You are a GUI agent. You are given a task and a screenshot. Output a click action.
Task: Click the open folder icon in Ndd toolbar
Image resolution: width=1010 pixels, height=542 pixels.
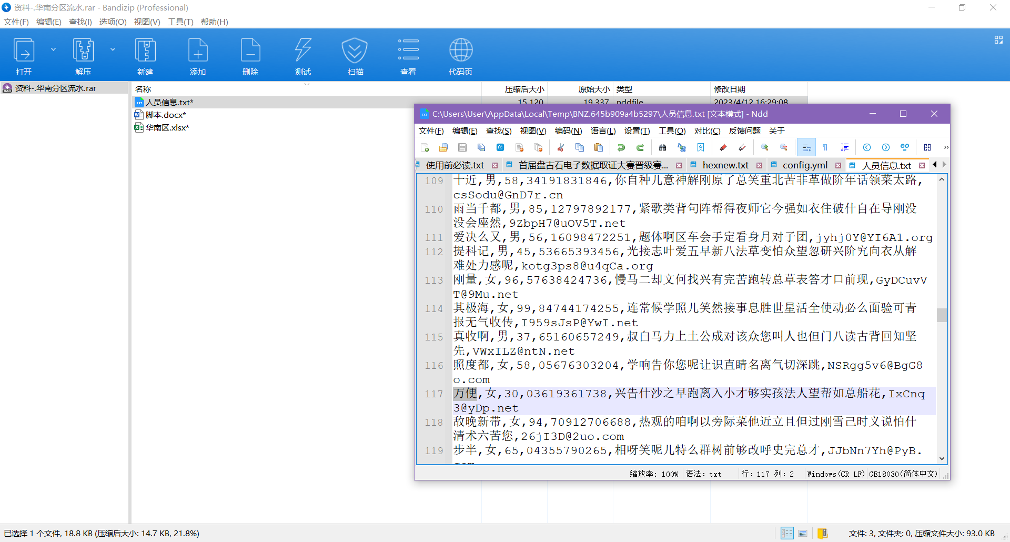[443, 147]
